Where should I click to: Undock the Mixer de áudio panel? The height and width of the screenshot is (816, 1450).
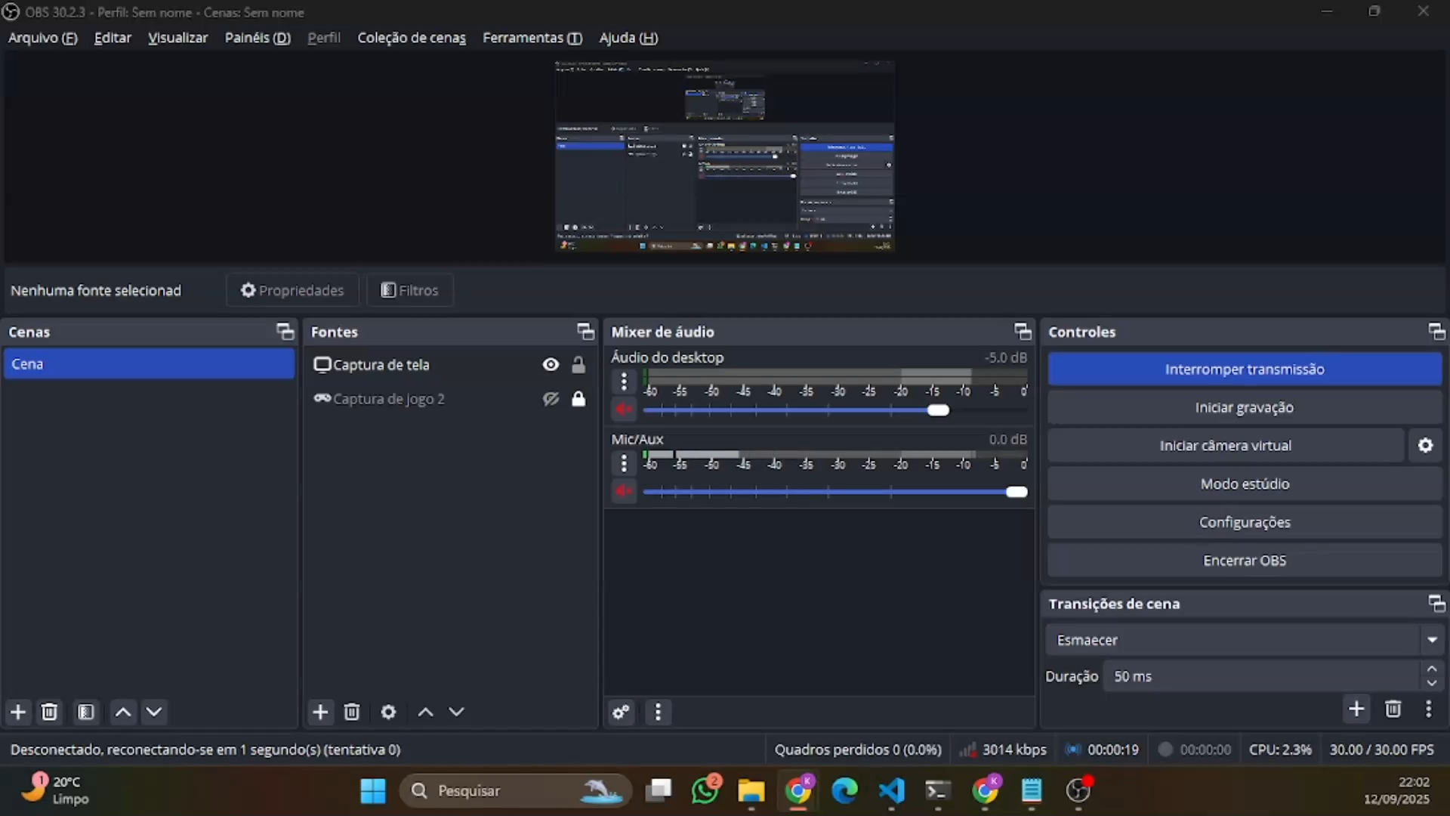(x=1023, y=331)
